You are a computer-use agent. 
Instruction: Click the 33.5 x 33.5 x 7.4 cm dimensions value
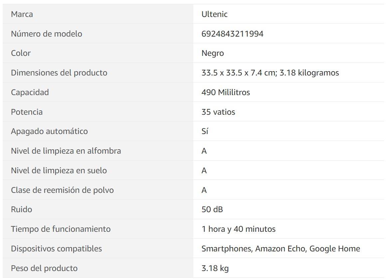click(239, 73)
